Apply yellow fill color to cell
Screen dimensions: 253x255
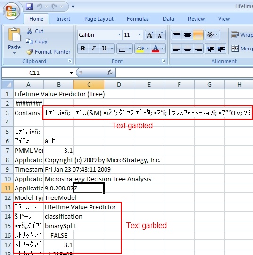coord(140,48)
